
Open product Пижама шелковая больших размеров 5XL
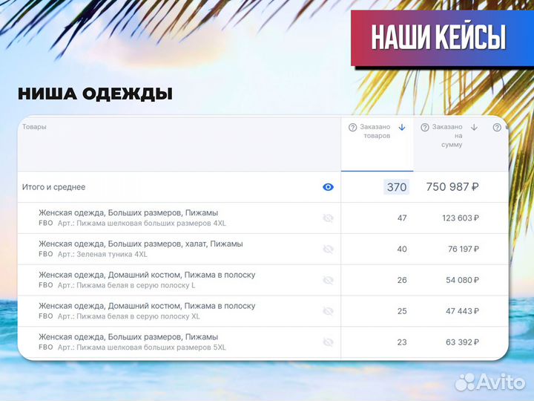pyautogui.click(x=142, y=348)
